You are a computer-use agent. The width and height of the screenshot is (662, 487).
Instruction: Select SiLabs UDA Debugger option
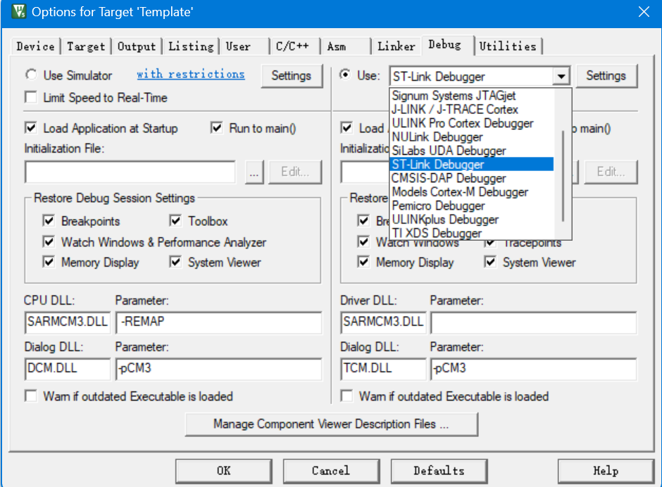pos(472,151)
